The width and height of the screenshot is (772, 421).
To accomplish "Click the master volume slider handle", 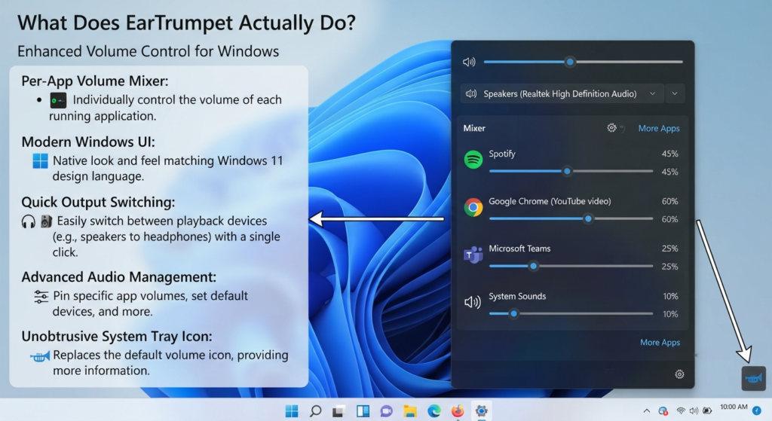I will click(x=570, y=62).
